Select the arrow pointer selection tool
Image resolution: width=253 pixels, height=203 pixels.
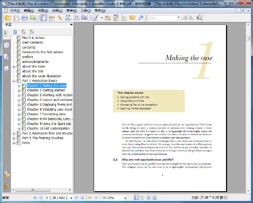pos(60,18)
